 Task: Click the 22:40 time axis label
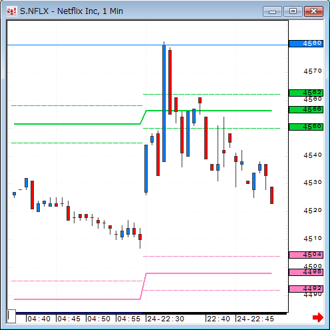point(218,319)
